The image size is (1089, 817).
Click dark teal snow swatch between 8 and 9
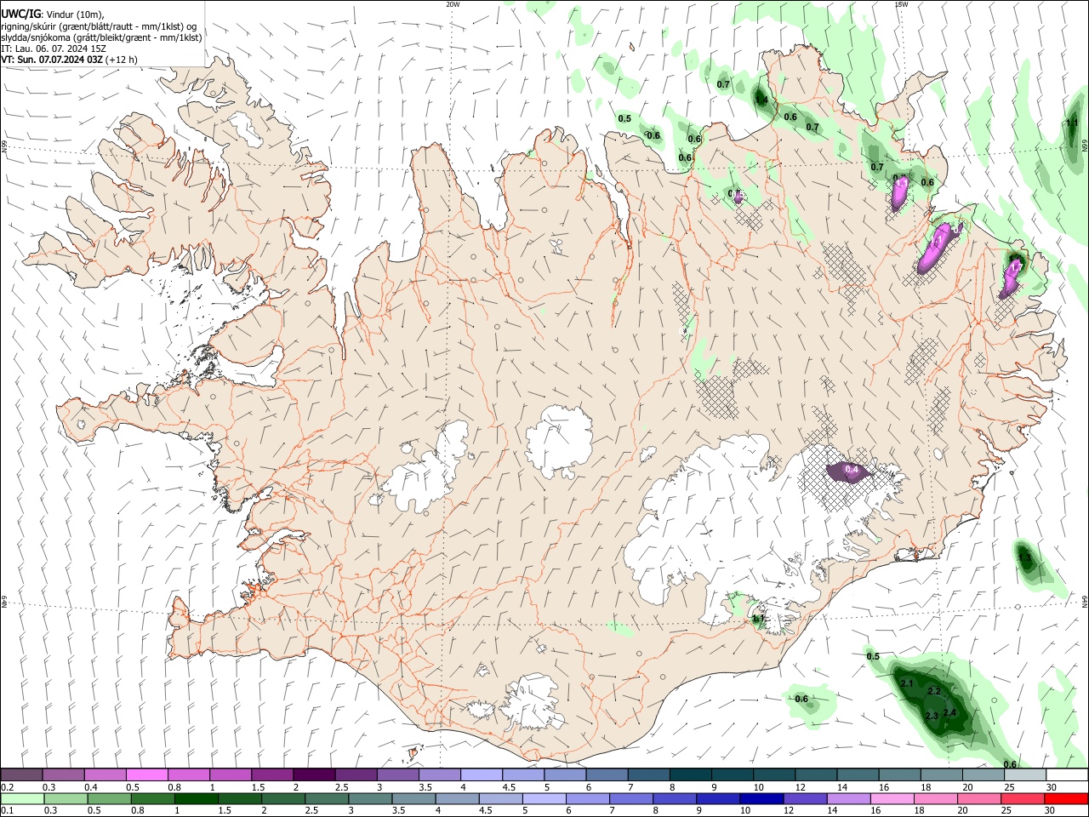(691, 775)
